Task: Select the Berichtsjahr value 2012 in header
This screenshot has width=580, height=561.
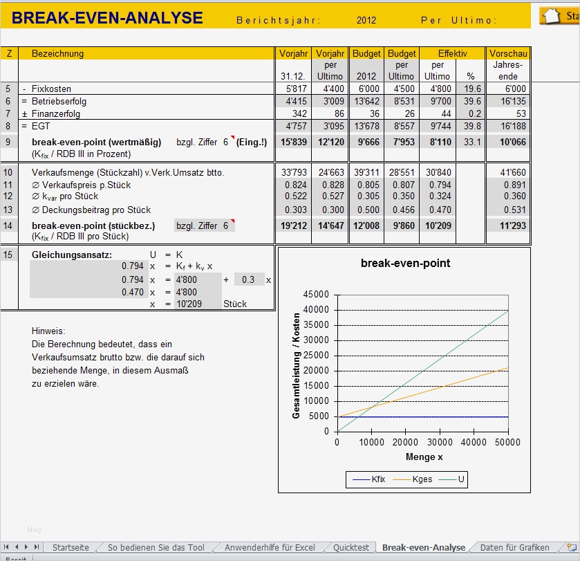Action: [x=366, y=20]
